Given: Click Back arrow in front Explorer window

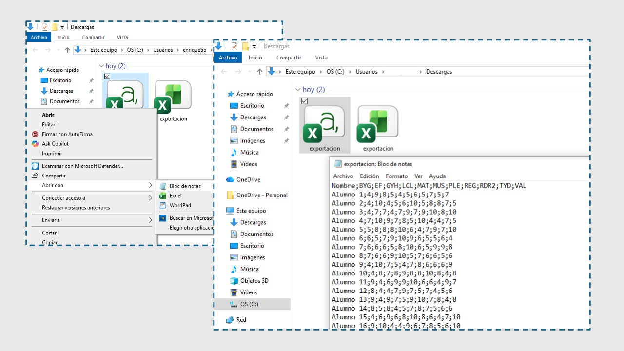Looking at the screenshot, I should 224,72.
